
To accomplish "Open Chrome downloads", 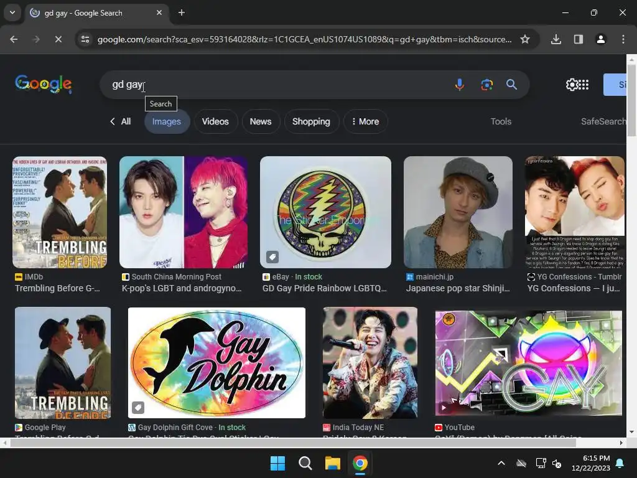I will click(x=556, y=39).
